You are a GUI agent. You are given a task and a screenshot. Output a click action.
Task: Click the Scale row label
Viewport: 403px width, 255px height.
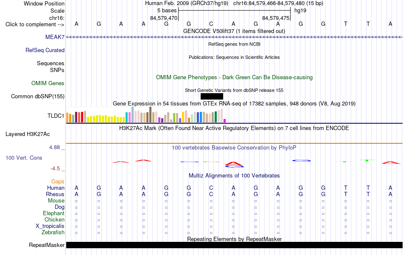57,11
